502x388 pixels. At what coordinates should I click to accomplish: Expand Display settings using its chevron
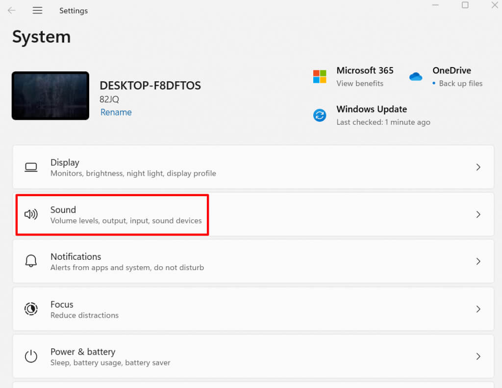tap(478, 167)
